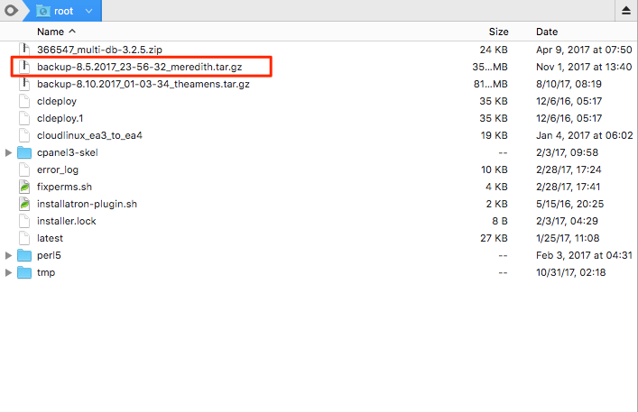Click the connection status circle icon
The width and height of the screenshot is (638, 412).
pos(11,11)
